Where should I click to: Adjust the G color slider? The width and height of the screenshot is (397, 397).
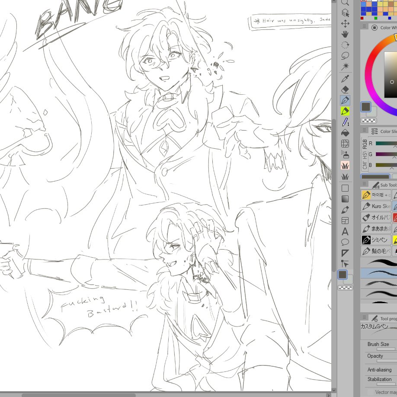(386, 154)
